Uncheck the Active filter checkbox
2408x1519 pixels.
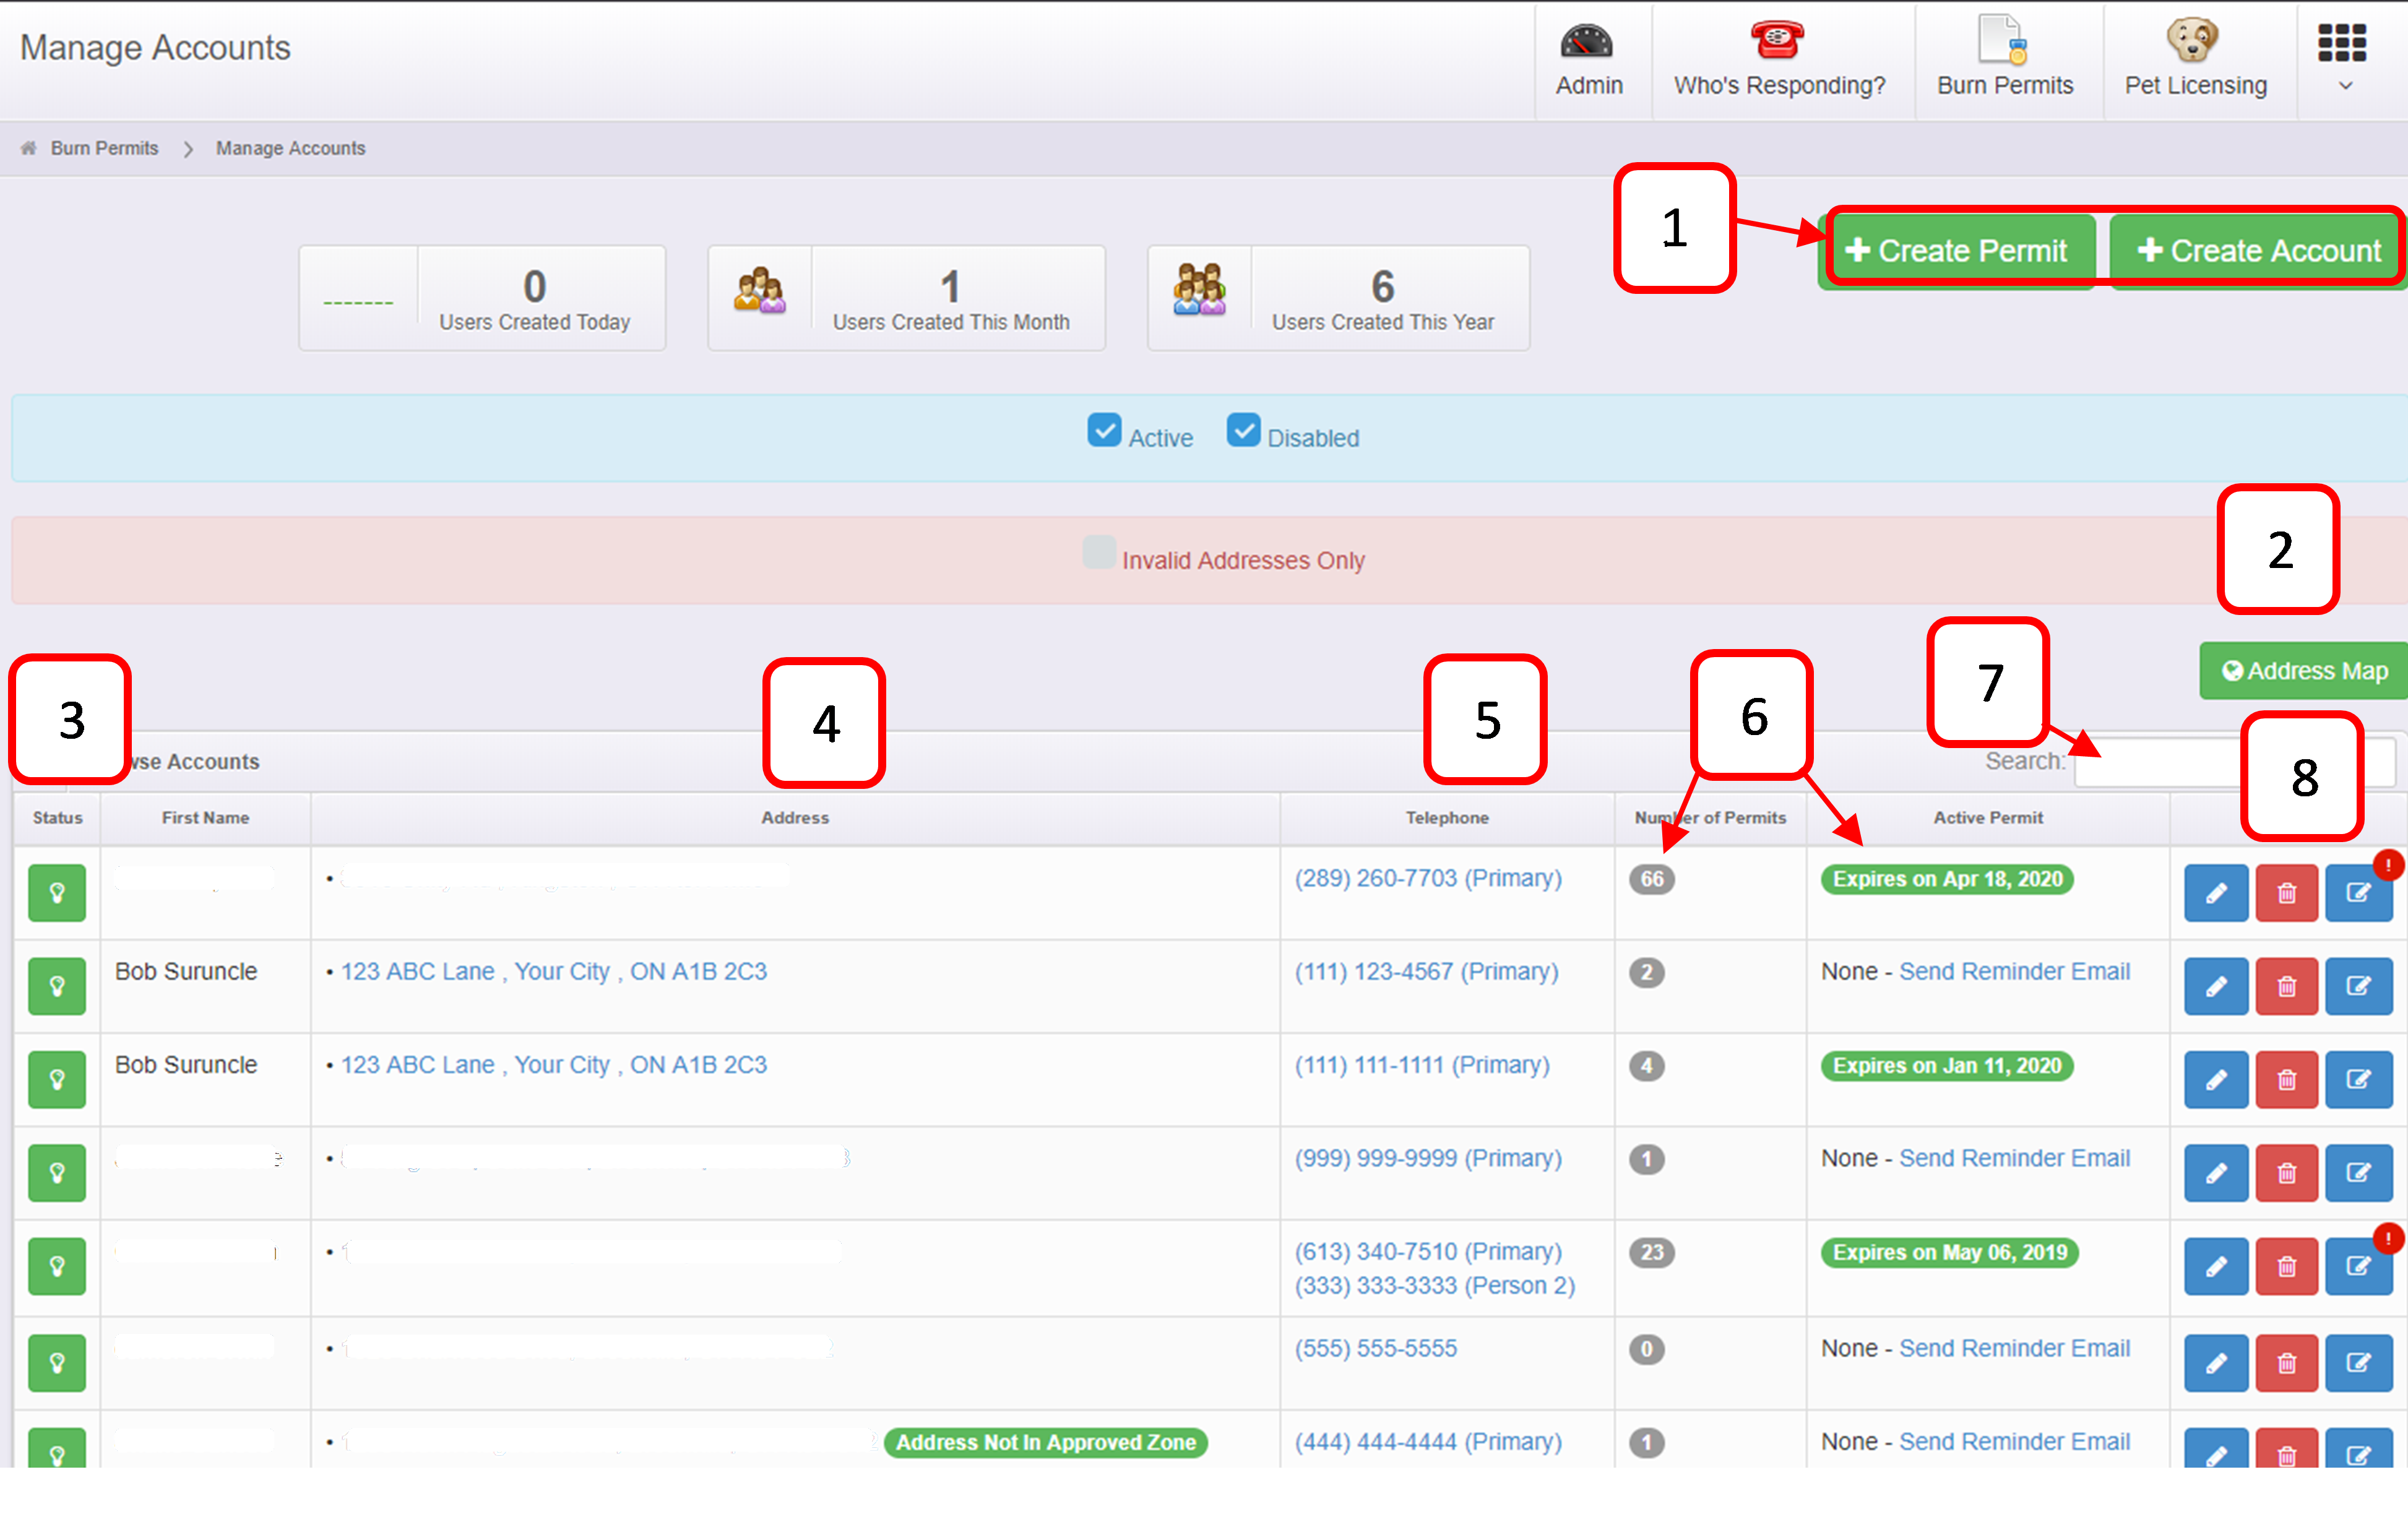pos(1104,431)
